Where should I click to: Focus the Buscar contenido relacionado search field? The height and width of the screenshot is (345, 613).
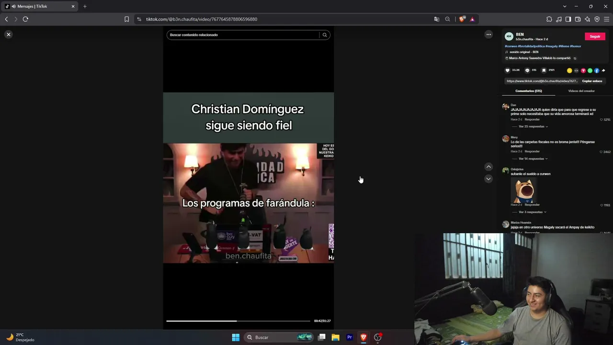[243, 34]
